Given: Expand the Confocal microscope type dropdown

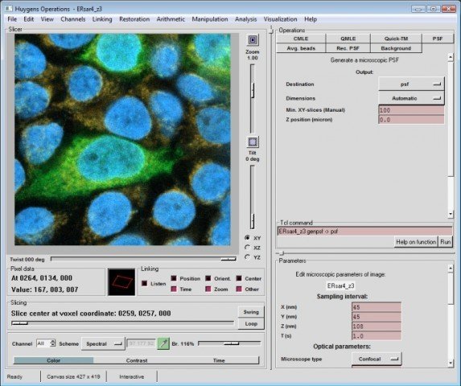Looking at the screenshot, I should tap(377, 359).
